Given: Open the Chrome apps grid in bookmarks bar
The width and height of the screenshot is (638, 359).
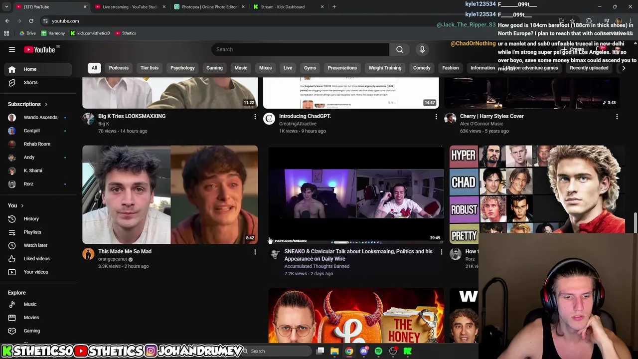Looking at the screenshot, I should (6, 33).
